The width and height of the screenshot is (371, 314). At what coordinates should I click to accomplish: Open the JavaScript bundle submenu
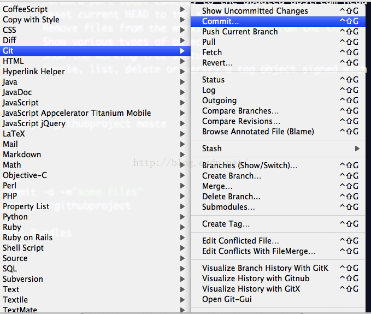click(x=95, y=103)
